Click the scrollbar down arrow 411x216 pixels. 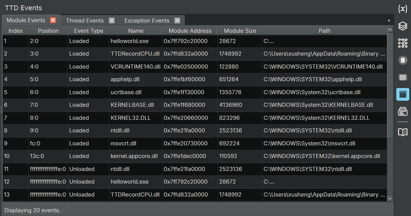pos(390,198)
